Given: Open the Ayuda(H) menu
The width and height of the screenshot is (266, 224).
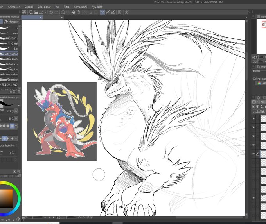Looking at the screenshot, I should pos(97,7).
